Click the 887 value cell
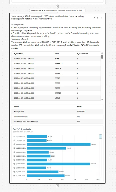The image size is (116, 192). [78, 116]
